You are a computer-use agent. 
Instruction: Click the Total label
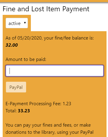click(x=11, y=111)
